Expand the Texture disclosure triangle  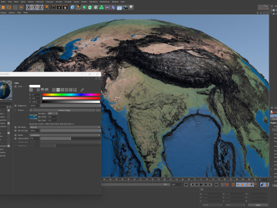click(x=16, y=110)
